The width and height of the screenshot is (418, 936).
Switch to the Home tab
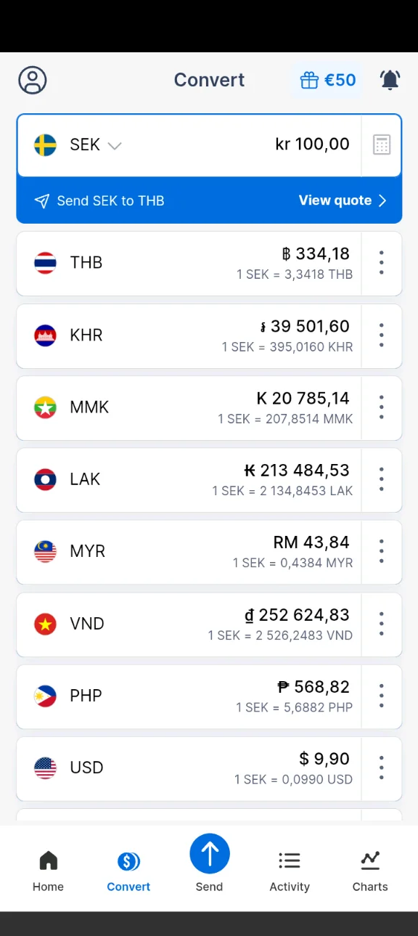(x=48, y=871)
